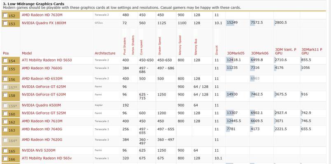
Task: Select the 7781 3DMark05 score
Action: (231, 129)
